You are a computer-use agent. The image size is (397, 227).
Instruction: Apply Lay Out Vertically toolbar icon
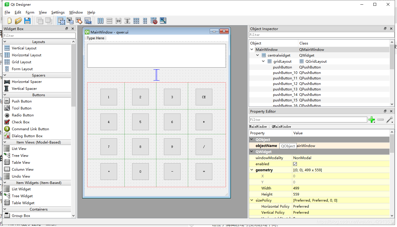pos(109,21)
